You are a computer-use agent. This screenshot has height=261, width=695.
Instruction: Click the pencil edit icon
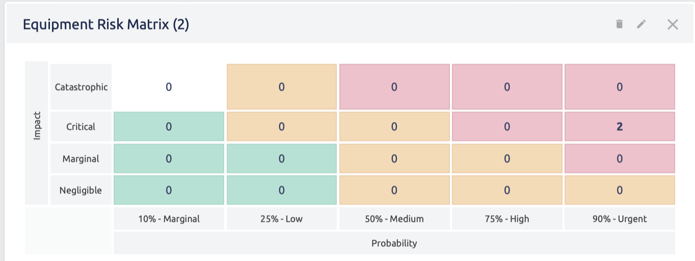click(x=641, y=24)
